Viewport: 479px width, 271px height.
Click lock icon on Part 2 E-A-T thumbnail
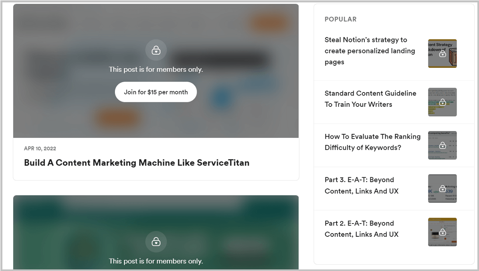tap(442, 232)
